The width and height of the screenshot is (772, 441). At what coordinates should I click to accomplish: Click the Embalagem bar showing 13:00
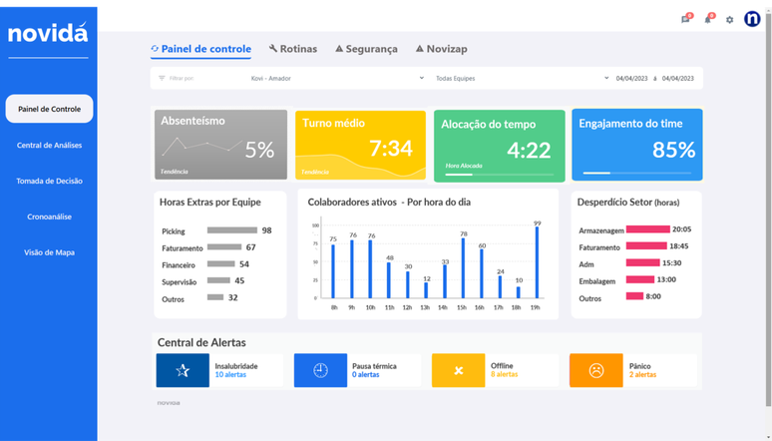pyautogui.click(x=640, y=279)
